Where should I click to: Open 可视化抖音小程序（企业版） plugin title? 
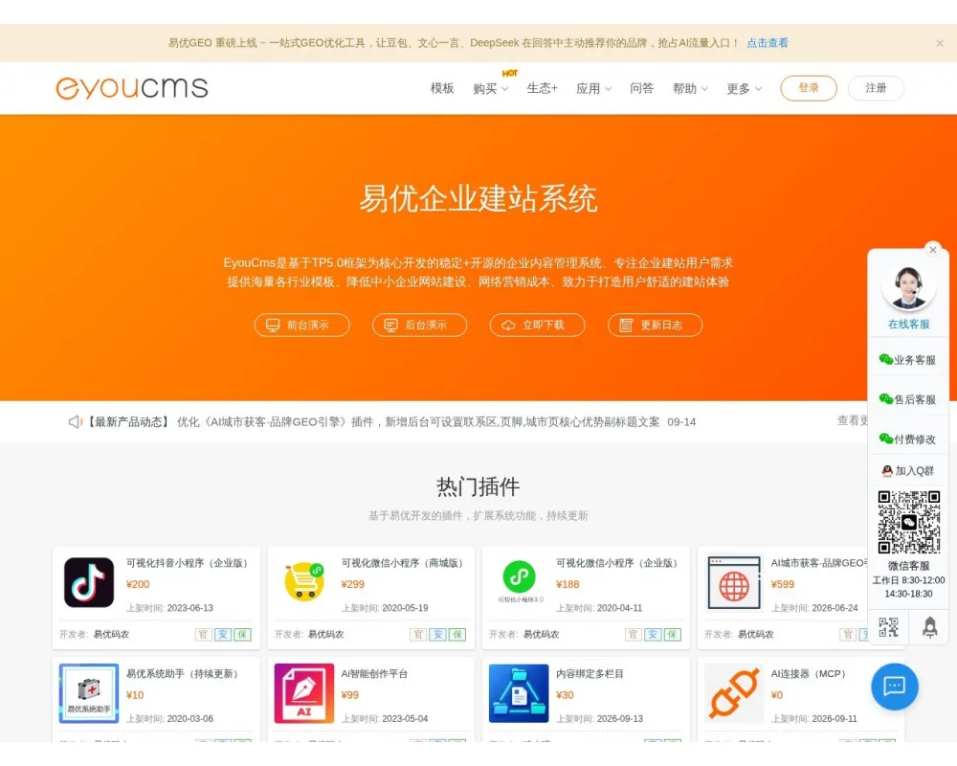[x=189, y=563]
